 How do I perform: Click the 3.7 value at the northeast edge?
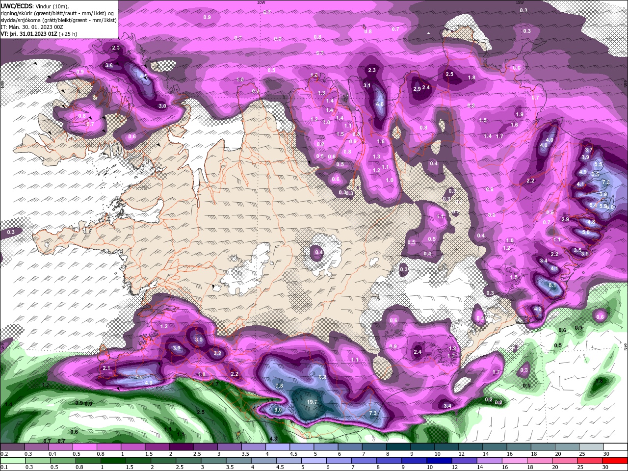pyautogui.click(x=589, y=150)
